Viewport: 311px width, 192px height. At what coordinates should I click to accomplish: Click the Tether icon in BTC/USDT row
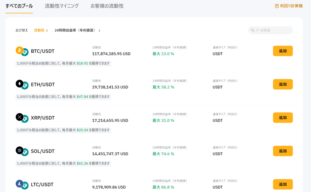click(x=25, y=52)
